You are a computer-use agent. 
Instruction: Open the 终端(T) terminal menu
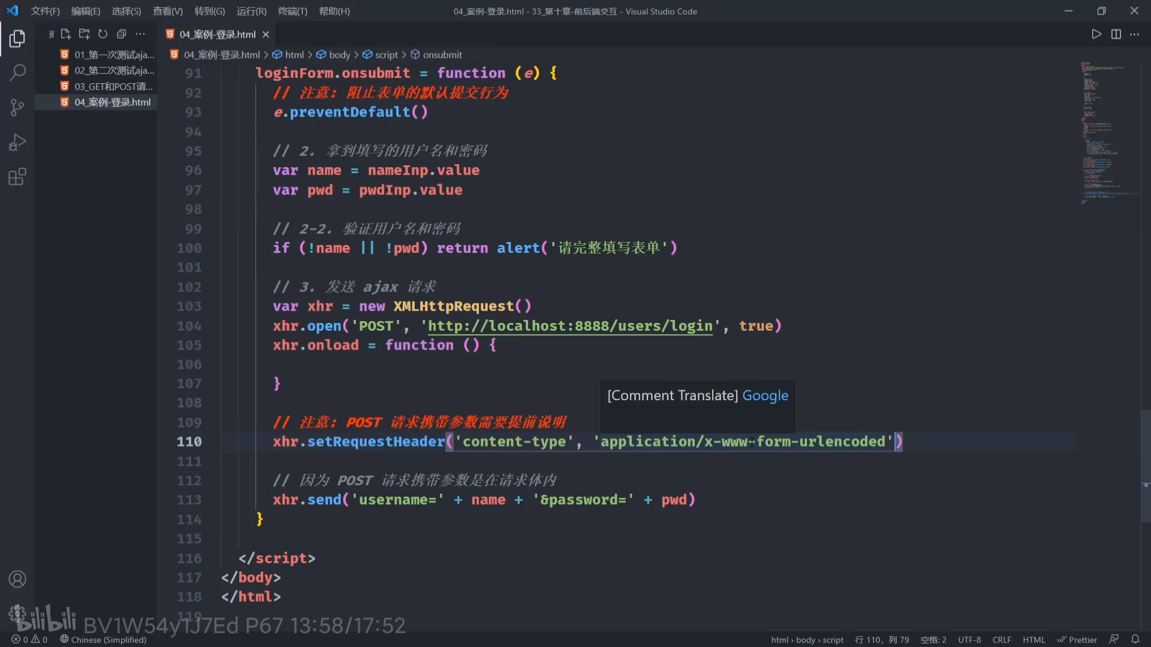coord(293,11)
